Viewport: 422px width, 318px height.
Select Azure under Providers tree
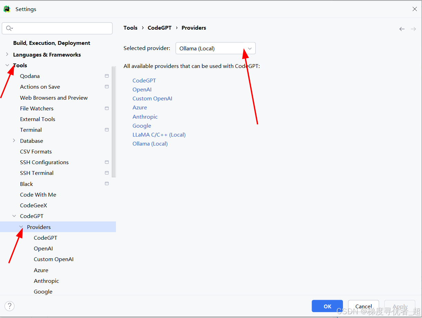[41, 270]
